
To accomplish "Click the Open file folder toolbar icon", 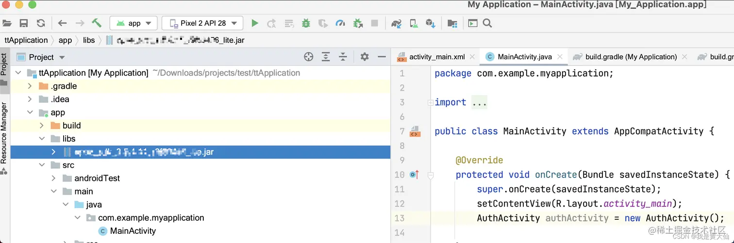I will tap(7, 23).
